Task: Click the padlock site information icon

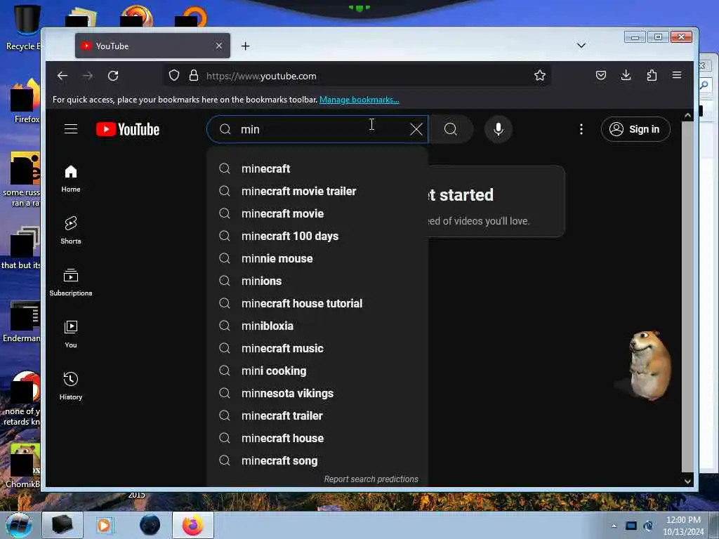Action: 194,75
